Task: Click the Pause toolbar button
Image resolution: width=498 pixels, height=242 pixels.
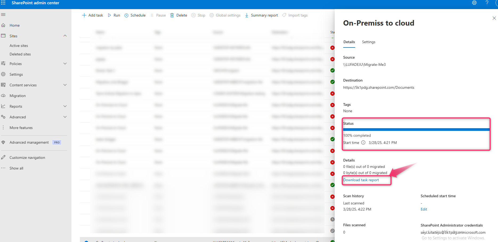Action: [x=158, y=15]
